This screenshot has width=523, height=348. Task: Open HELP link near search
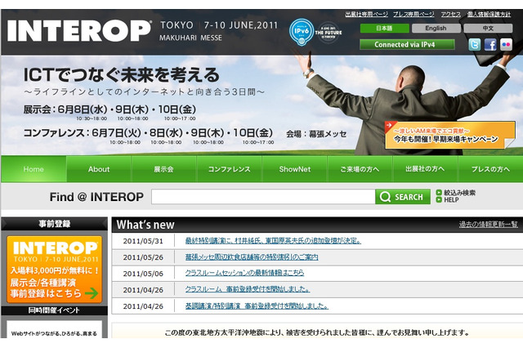click(x=451, y=199)
